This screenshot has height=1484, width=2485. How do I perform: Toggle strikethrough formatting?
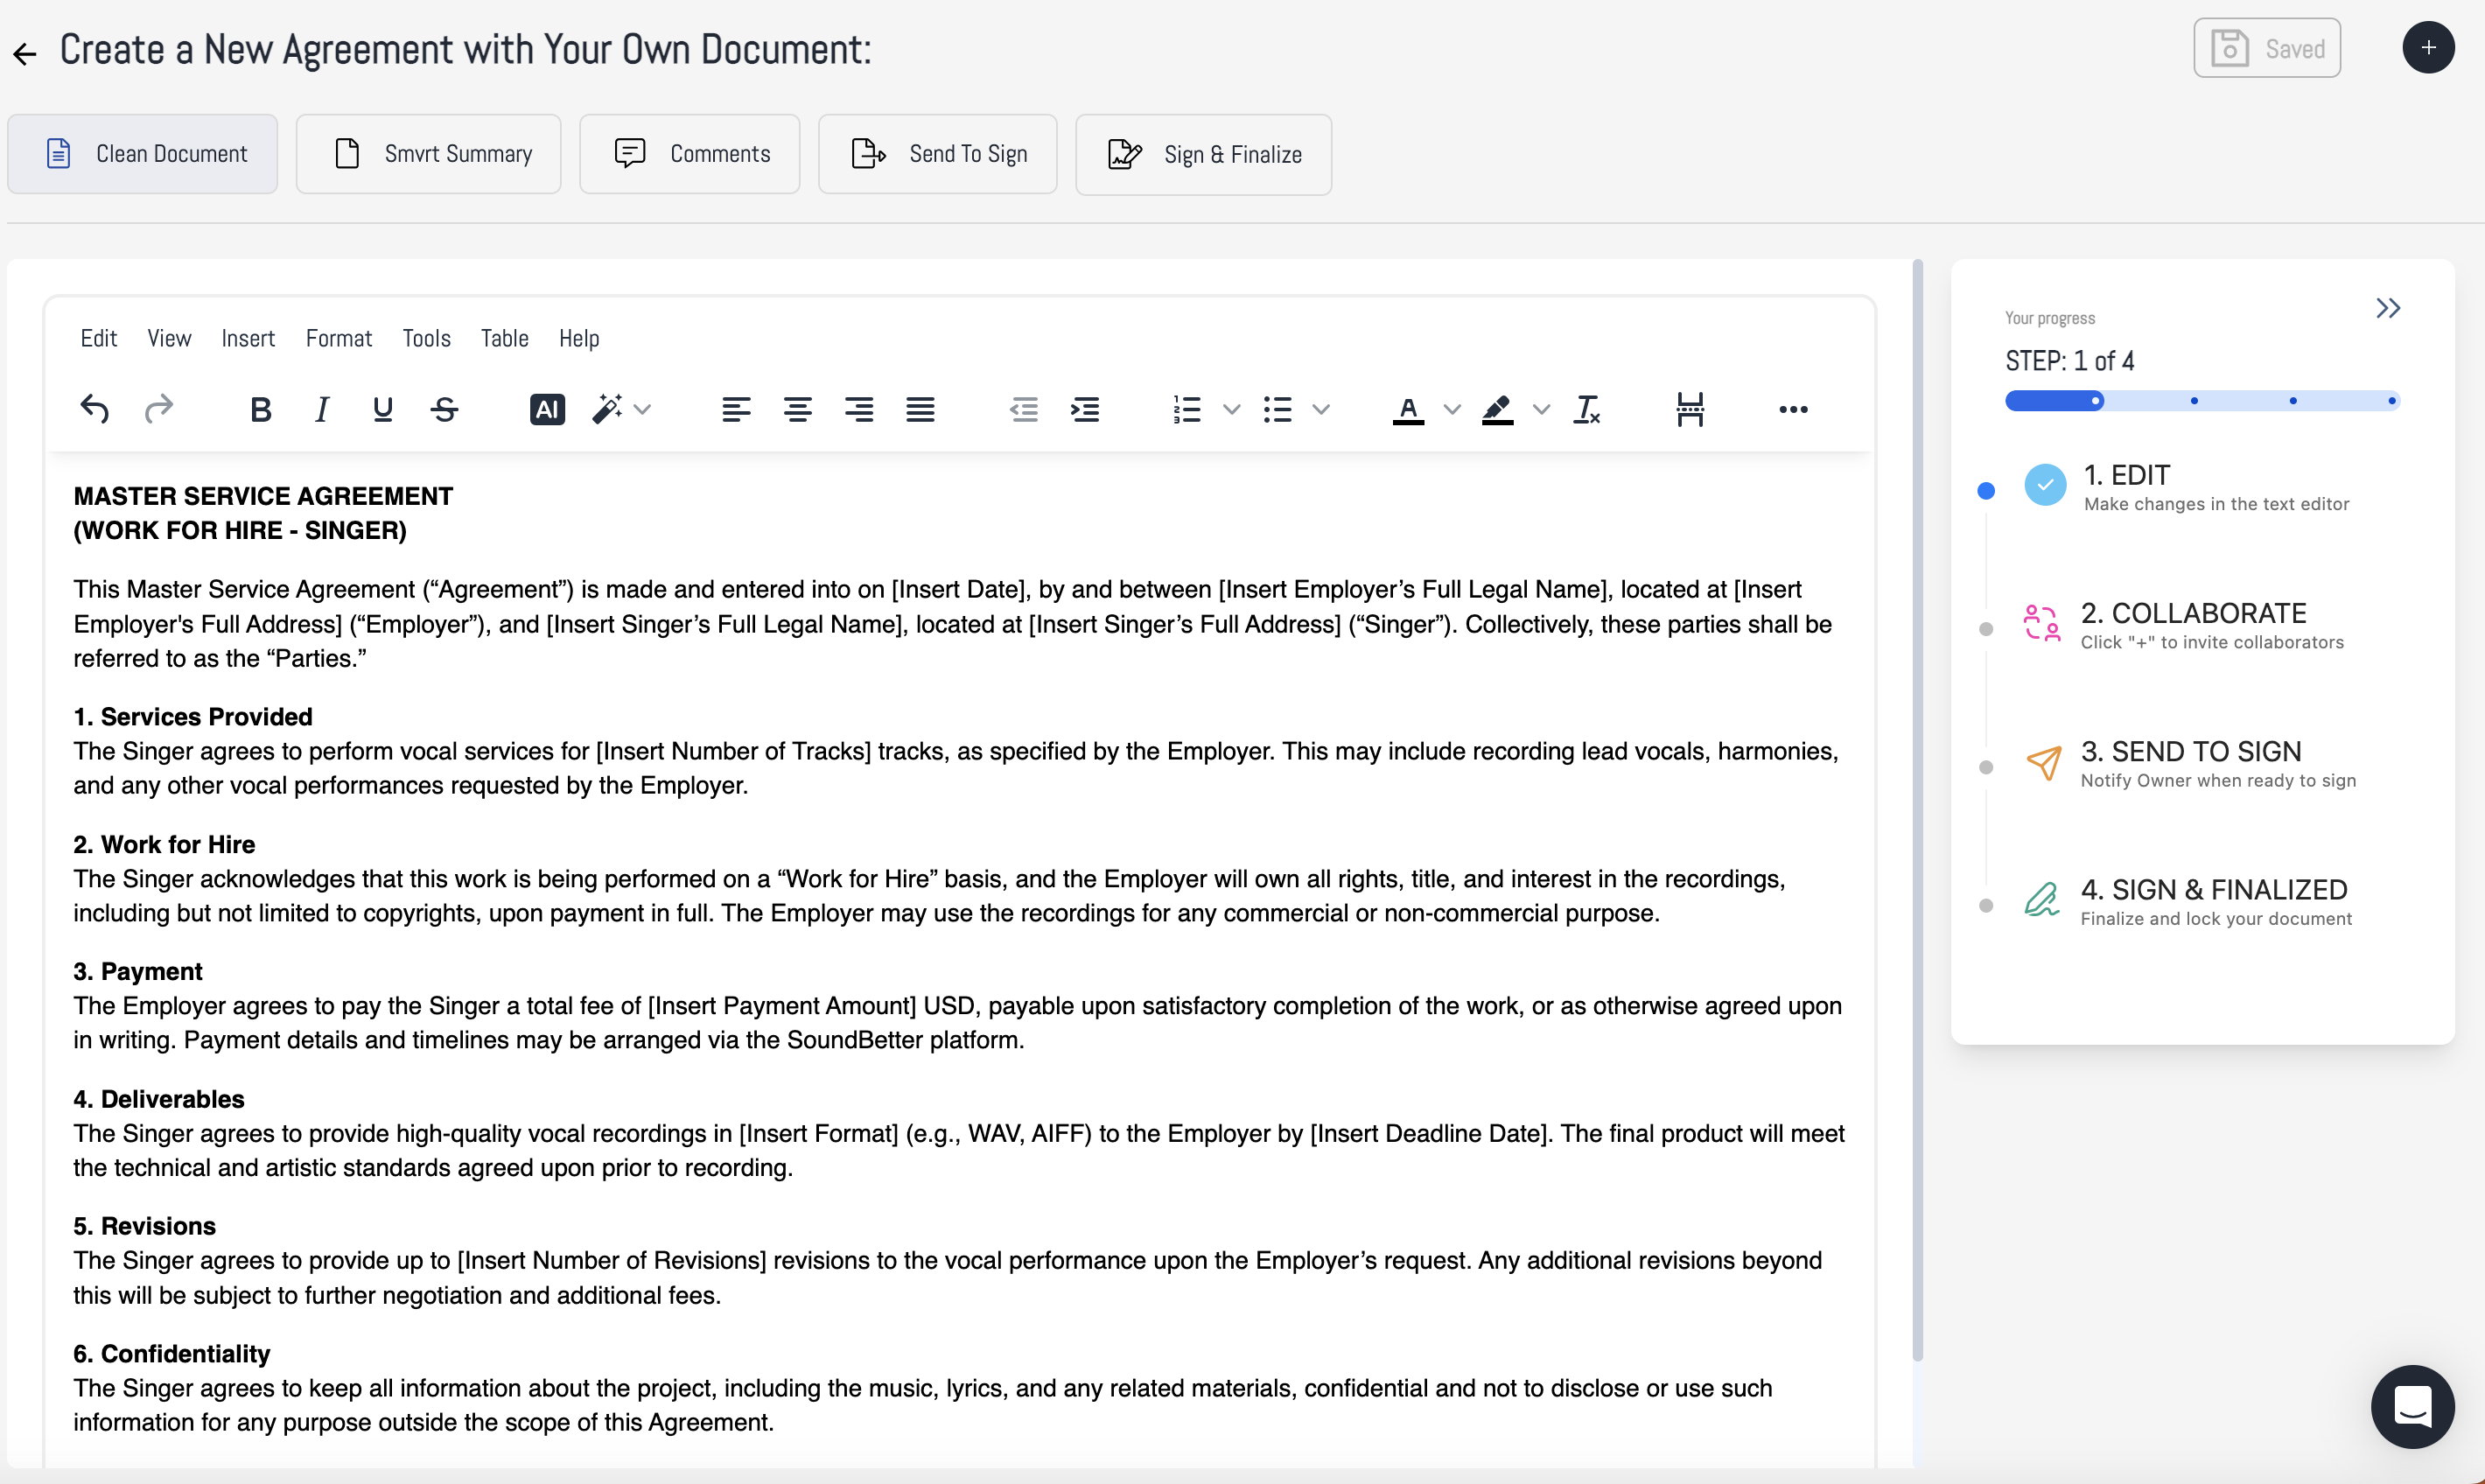coord(444,409)
